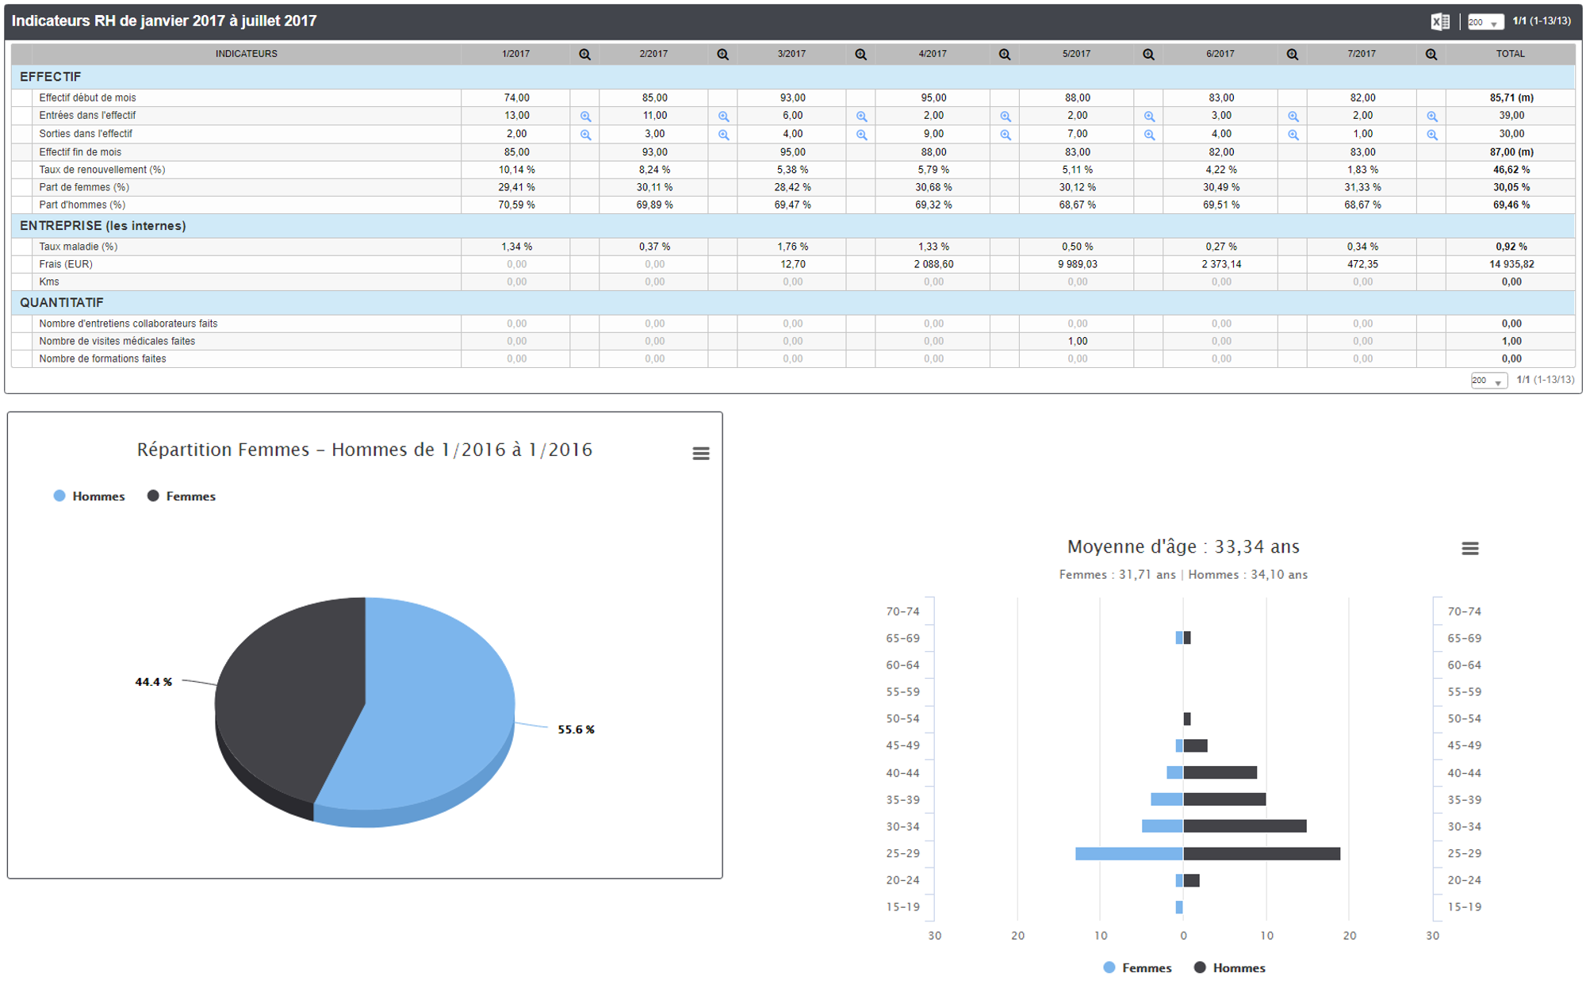Click the magnifier in the 4/2017 header
1586x996 pixels.
tap(1005, 55)
